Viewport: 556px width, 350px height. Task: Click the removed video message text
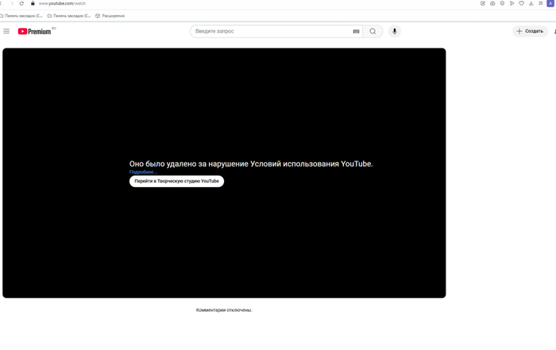251,164
